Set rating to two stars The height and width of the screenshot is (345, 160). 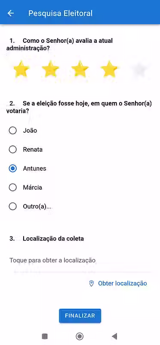[x=50, y=69]
